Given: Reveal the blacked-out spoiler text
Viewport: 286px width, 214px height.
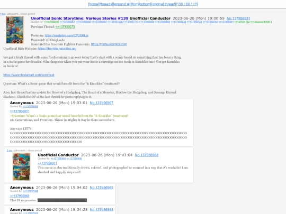Looking at the screenshot, I should coord(62,200).
